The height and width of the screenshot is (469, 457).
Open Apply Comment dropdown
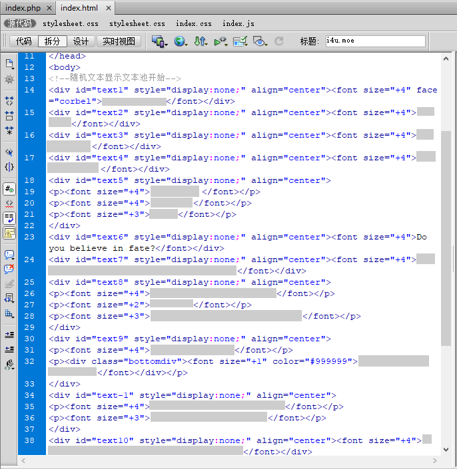9,254
